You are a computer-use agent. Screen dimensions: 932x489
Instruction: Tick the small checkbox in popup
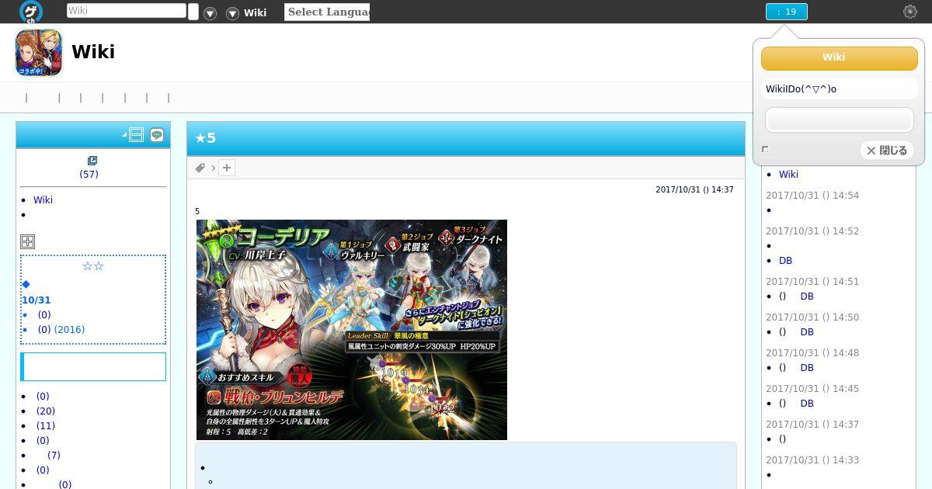click(x=765, y=149)
